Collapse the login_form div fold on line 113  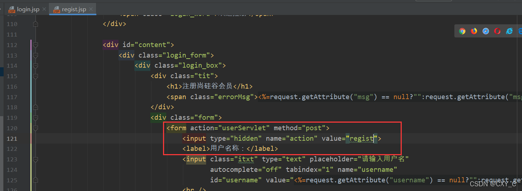point(36,55)
